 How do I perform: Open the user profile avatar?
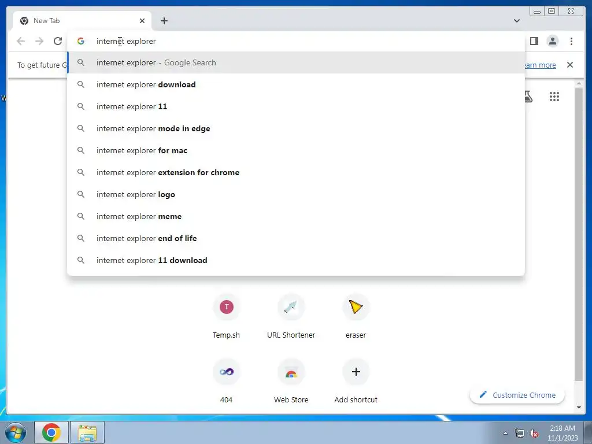(552, 41)
